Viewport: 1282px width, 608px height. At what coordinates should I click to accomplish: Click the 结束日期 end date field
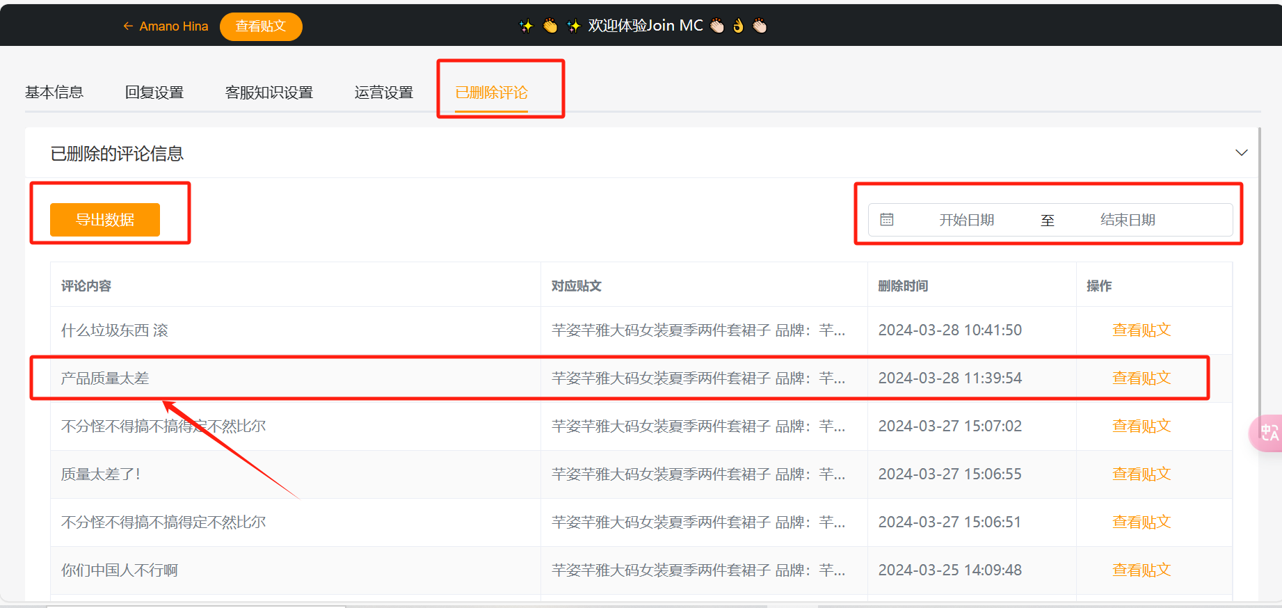pyautogui.click(x=1127, y=220)
